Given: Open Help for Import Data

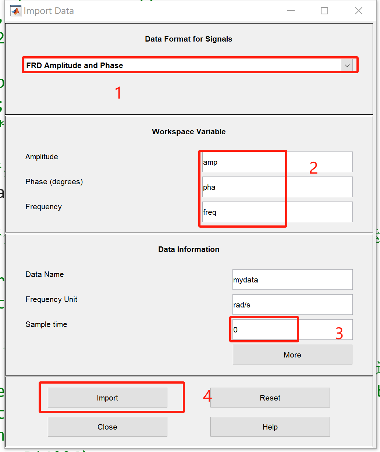Looking at the screenshot, I should click(270, 427).
